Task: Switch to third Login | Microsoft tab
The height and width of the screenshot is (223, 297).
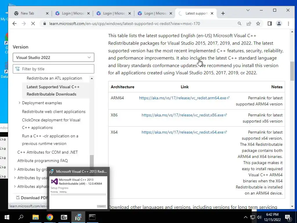Action: click(x=155, y=13)
